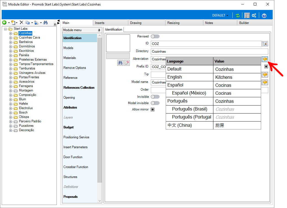Click the Module menu scroll up arrow
Viewport: 287px width, 208px height.
coord(100,36)
